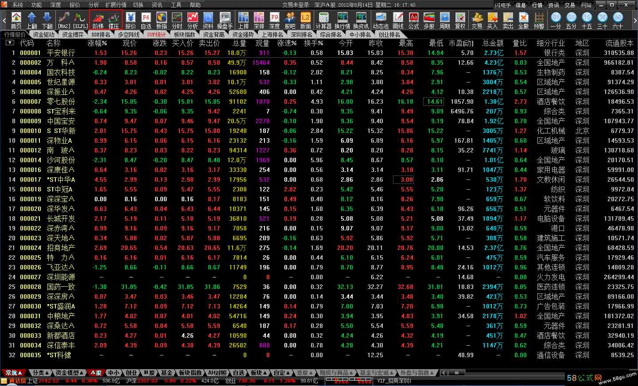Image resolution: width=638 pixels, height=386 pixels.
Task: Click the 买入 buy icon
Action: [x=493, y=20]
